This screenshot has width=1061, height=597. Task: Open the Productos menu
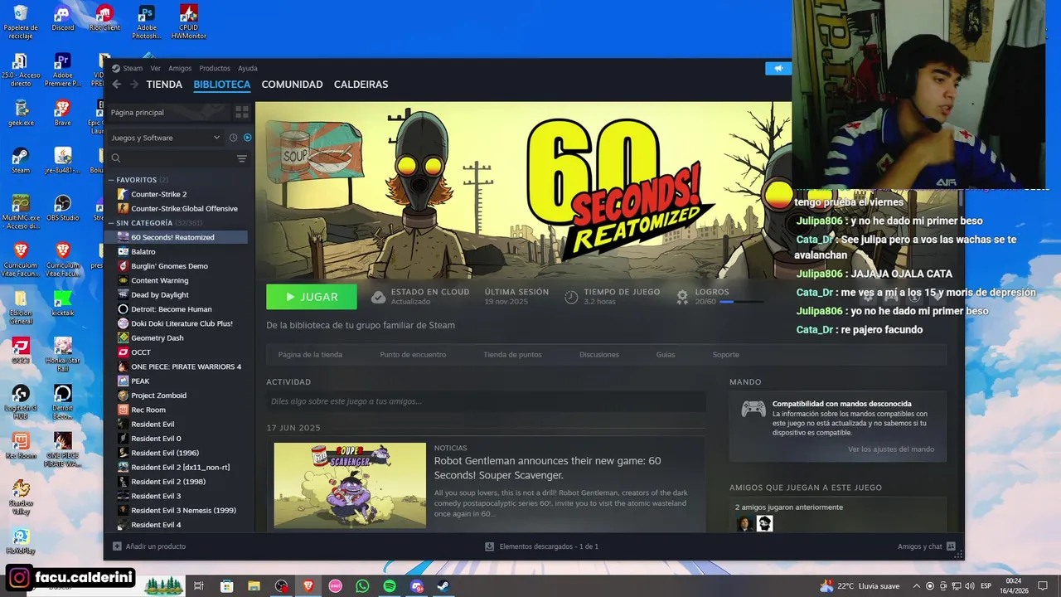pos(215,68)
